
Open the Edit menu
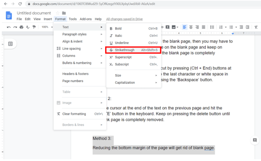pos(28,19)
